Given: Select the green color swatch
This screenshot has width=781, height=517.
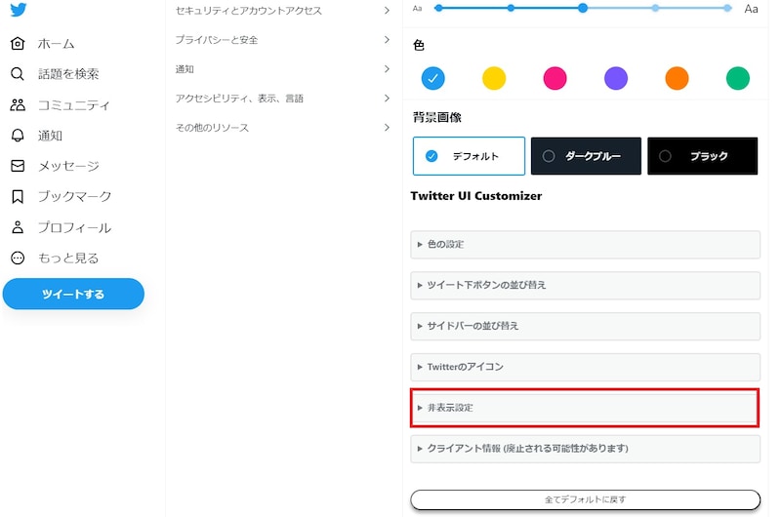Looking at the screenshot, I should coord(738,78).
